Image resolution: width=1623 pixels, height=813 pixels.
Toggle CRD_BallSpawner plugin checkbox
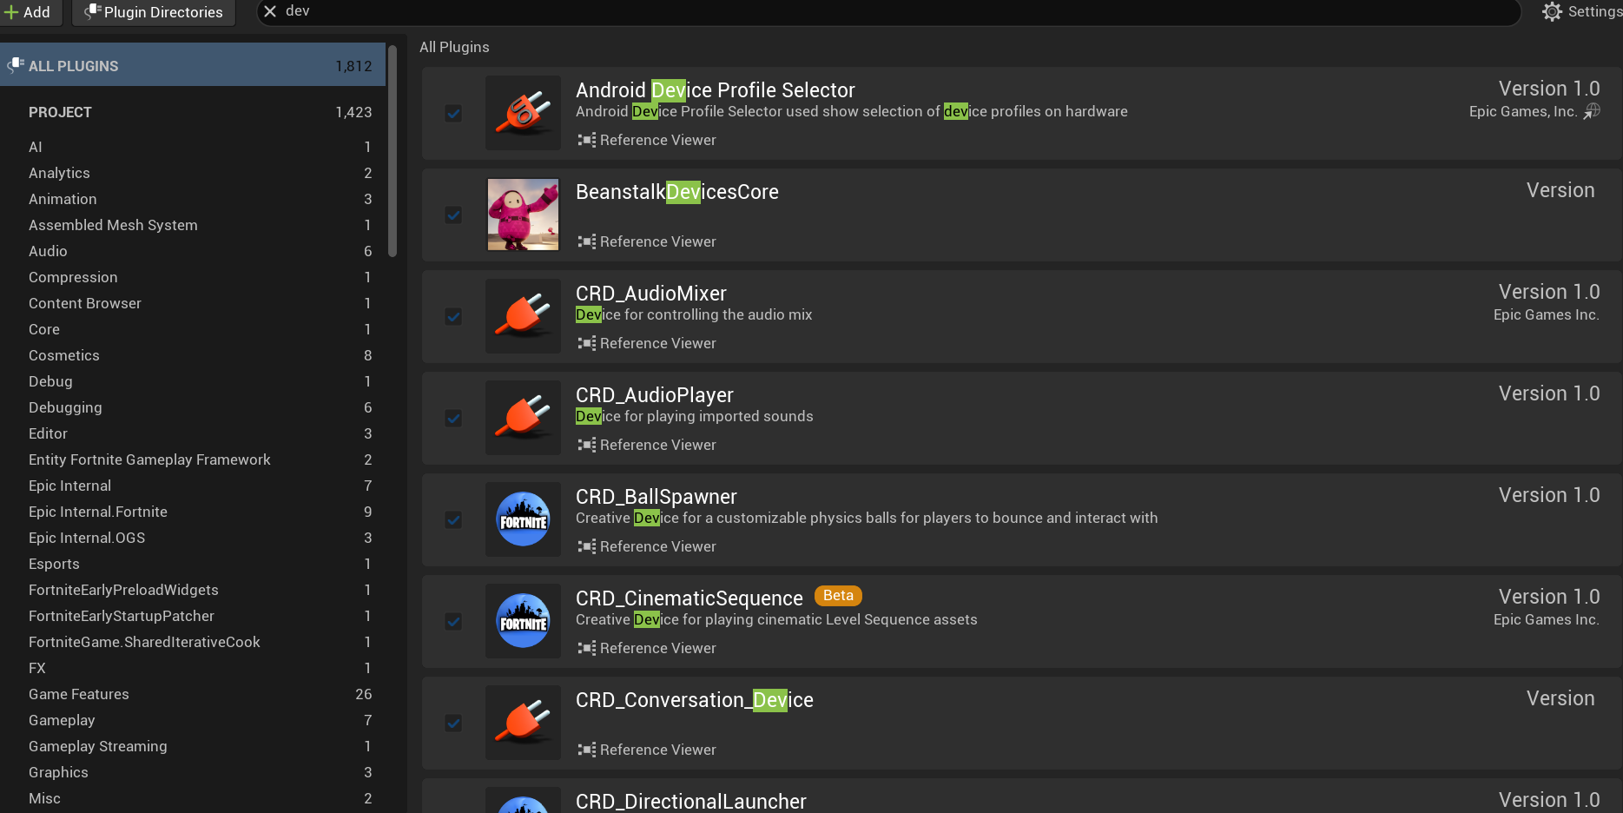[453, 519]
